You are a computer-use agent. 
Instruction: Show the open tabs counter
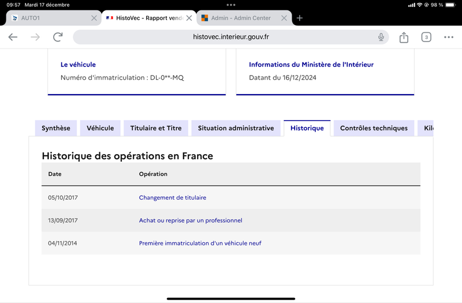[x=426, y=37]
